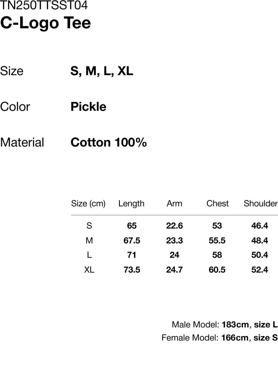Image resolution: width=278 pixels, height=371 pixels.
Task: Click the Cotton 100% material text
Action: 109,142
